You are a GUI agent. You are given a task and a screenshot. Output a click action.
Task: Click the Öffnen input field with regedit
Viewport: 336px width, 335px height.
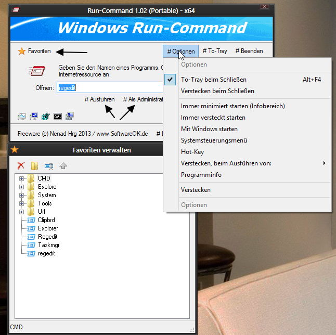click(x=110, y=88)
